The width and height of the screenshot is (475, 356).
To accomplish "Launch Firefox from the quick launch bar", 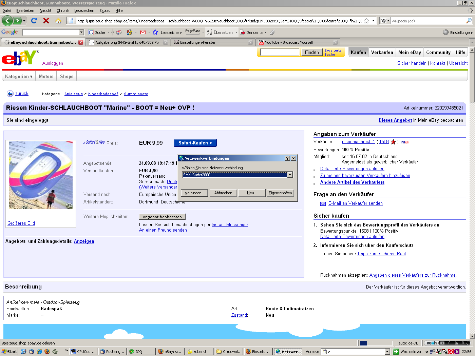I will pyautogui.click(x=47, y=352).
